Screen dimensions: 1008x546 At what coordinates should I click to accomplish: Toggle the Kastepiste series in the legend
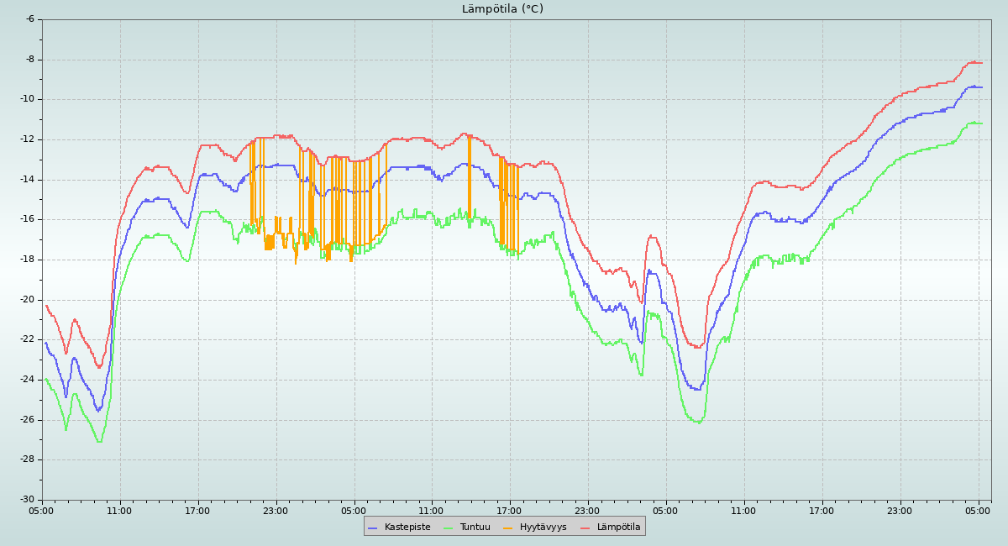click(407, 528)
